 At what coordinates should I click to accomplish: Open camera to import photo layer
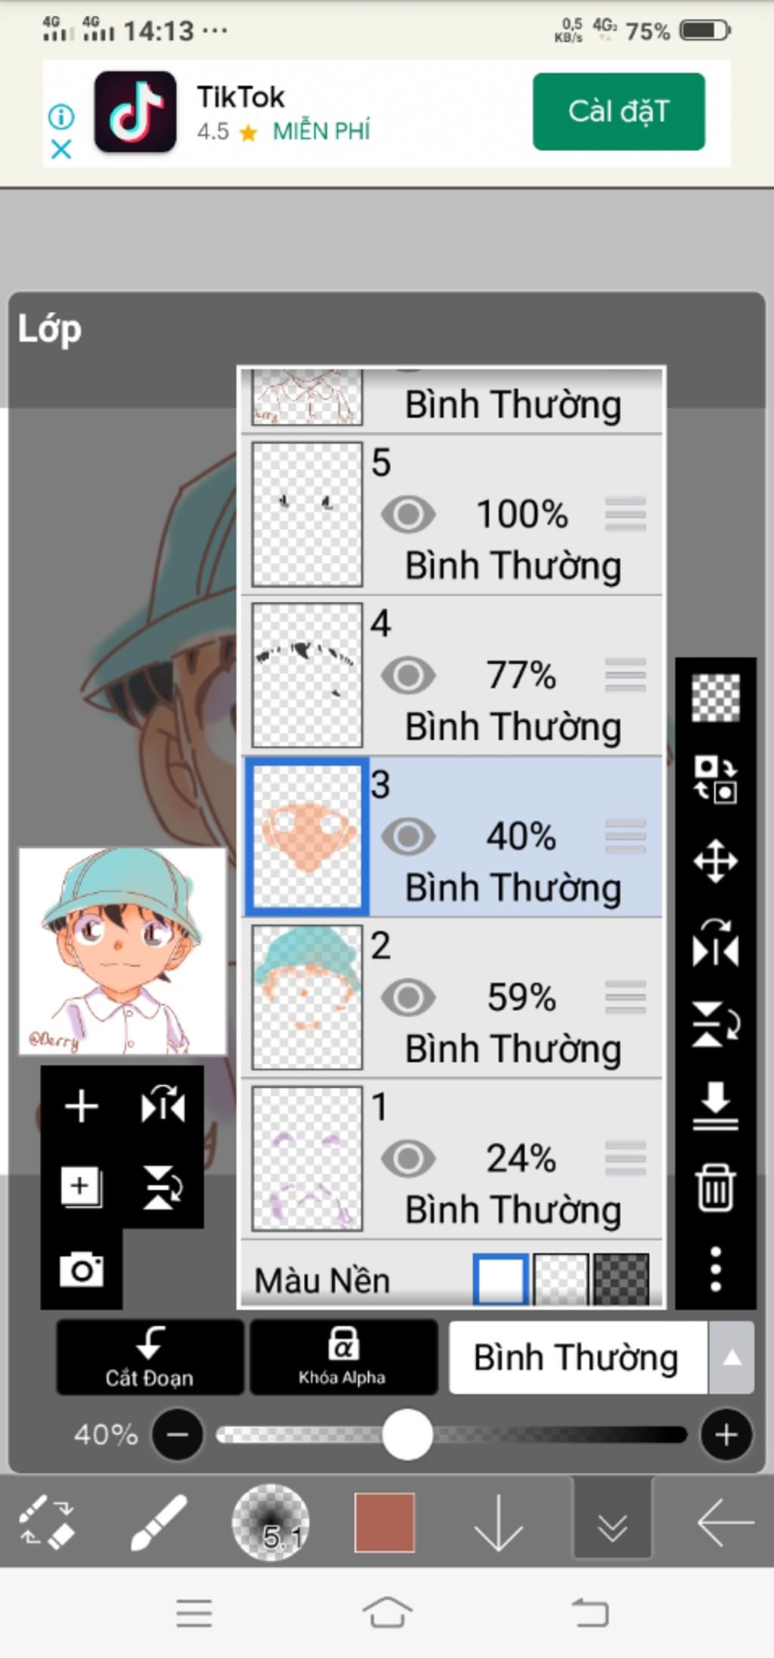82,1269
